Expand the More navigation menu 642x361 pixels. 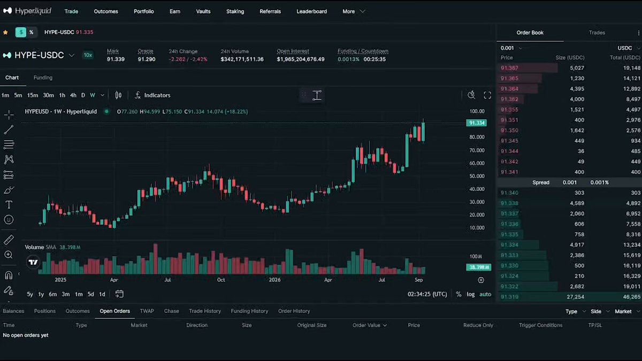coord(354,11)
